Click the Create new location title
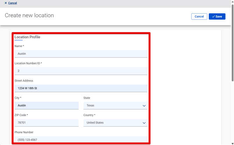 (x=29, y=15)
